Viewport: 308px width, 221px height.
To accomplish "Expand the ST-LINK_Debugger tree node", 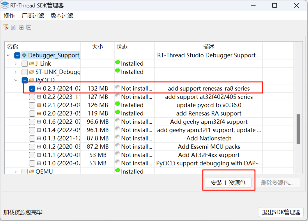I will [x=16, y=72].
